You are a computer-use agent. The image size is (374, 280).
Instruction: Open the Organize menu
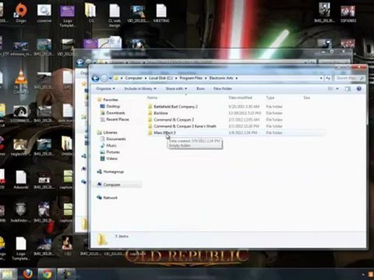(105, 89)
